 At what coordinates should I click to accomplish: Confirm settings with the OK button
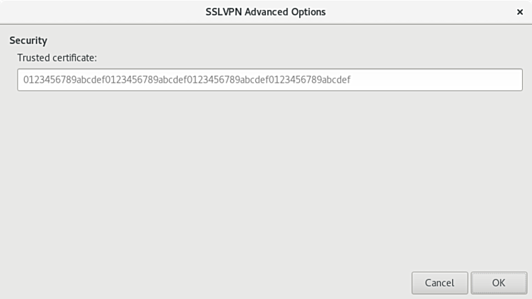point(499,283)
